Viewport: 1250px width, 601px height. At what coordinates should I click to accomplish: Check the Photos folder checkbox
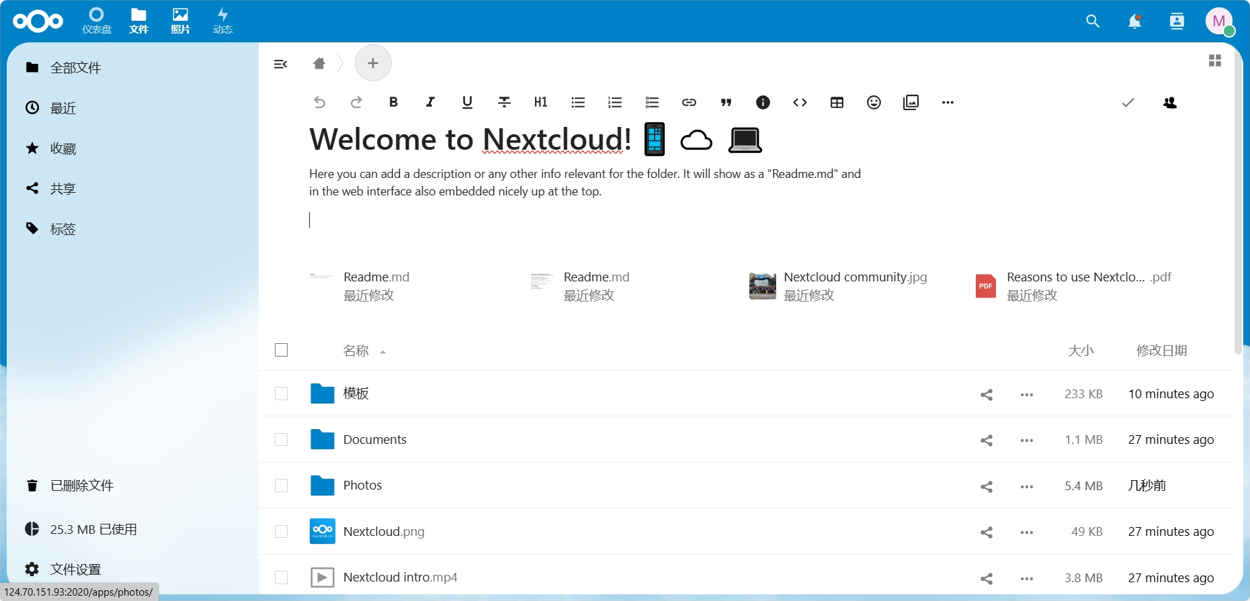282,486
